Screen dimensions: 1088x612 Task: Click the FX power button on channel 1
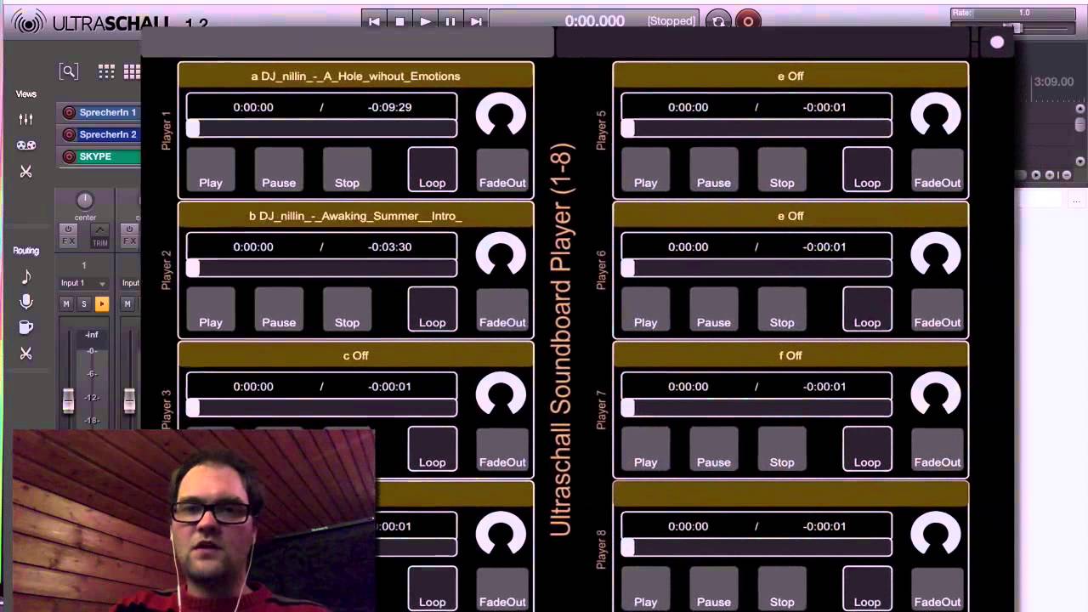pyautogui.click(x=68, y=229)
